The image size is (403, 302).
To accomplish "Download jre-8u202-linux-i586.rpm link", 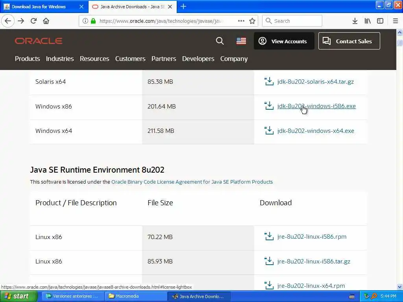I will tap(312, 236).
